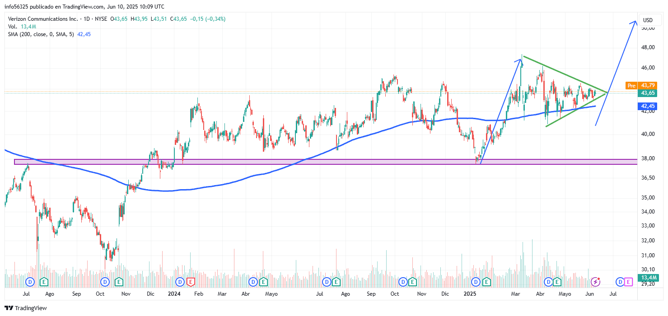668x316 pixels.
Task: Click the green 13,4M volume axis label
Action: [x=648, y=277]
